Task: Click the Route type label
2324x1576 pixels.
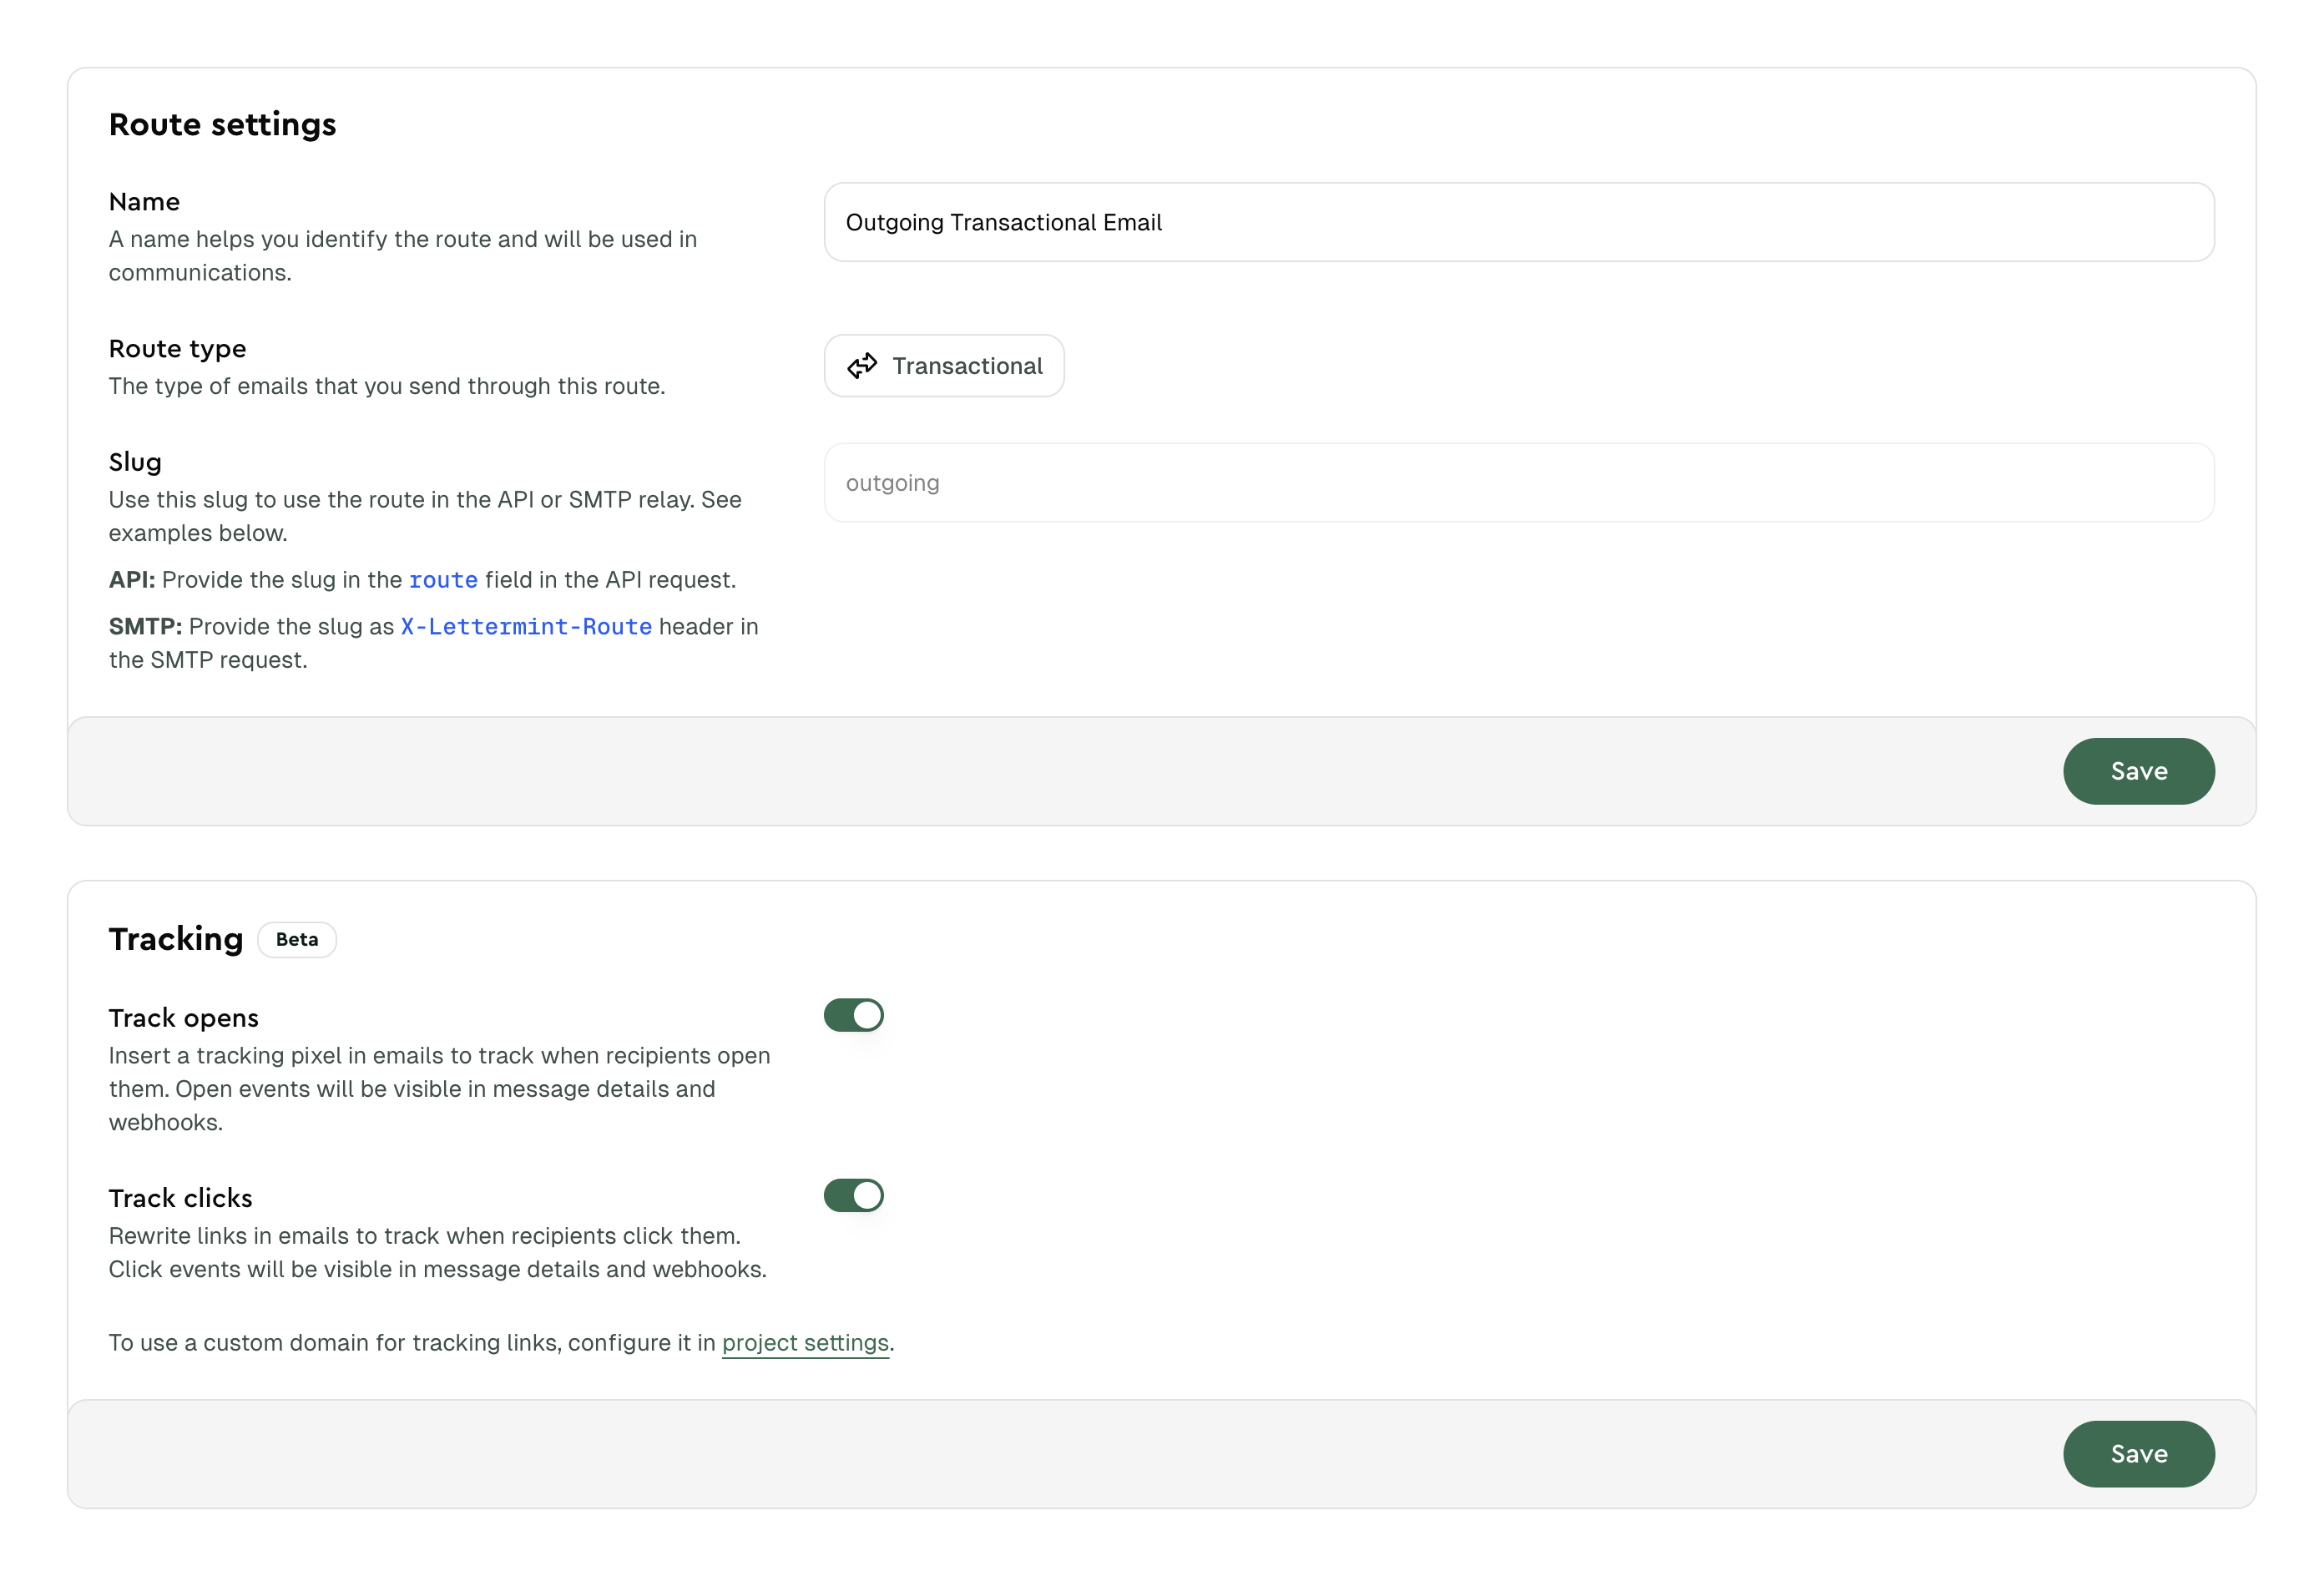Action: [177, 349]
